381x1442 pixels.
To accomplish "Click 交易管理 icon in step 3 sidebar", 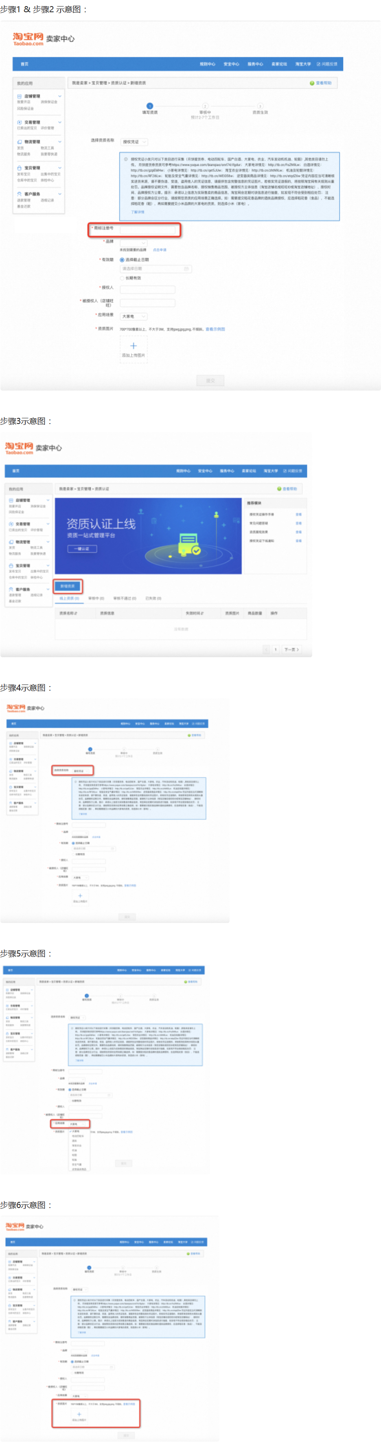I will (x=11, y=524).
